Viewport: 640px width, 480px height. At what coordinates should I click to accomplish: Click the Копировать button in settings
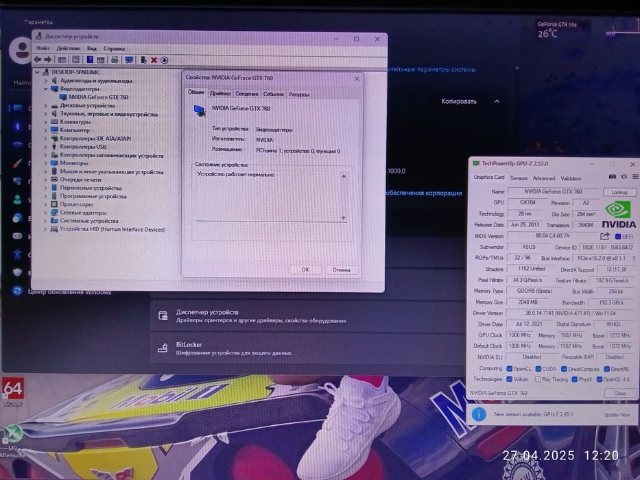(x=459, y=101)
